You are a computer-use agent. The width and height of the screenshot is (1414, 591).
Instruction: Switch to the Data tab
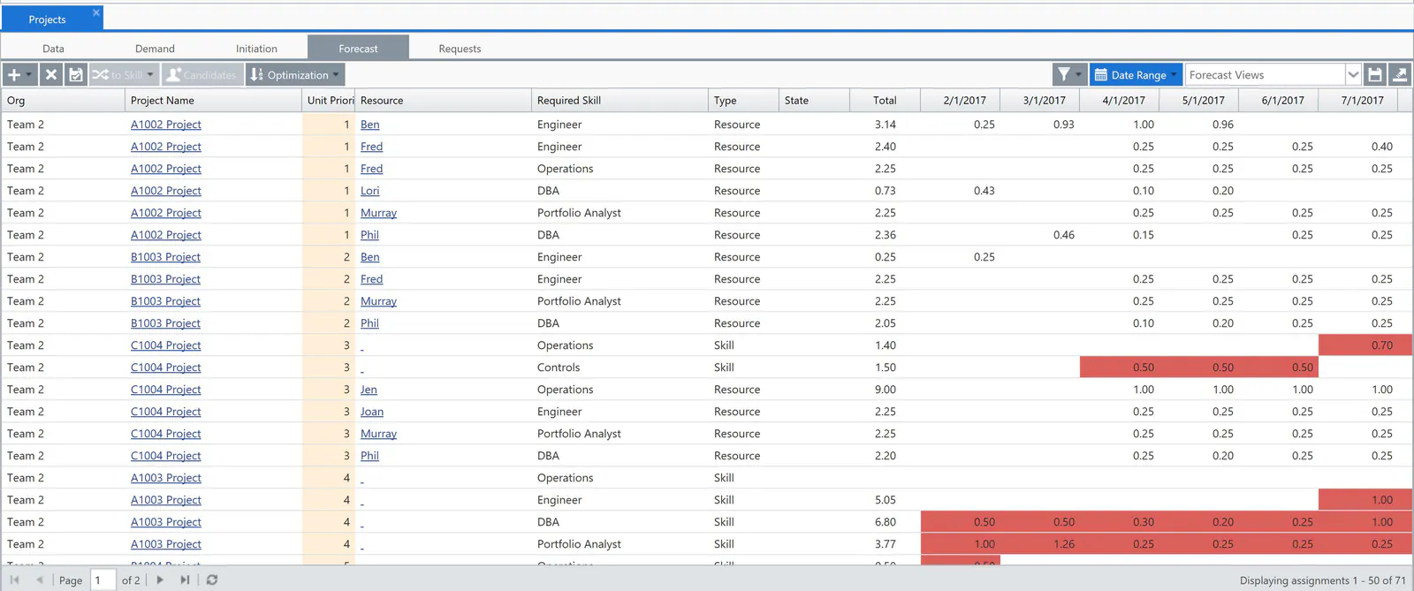[53, 49]
